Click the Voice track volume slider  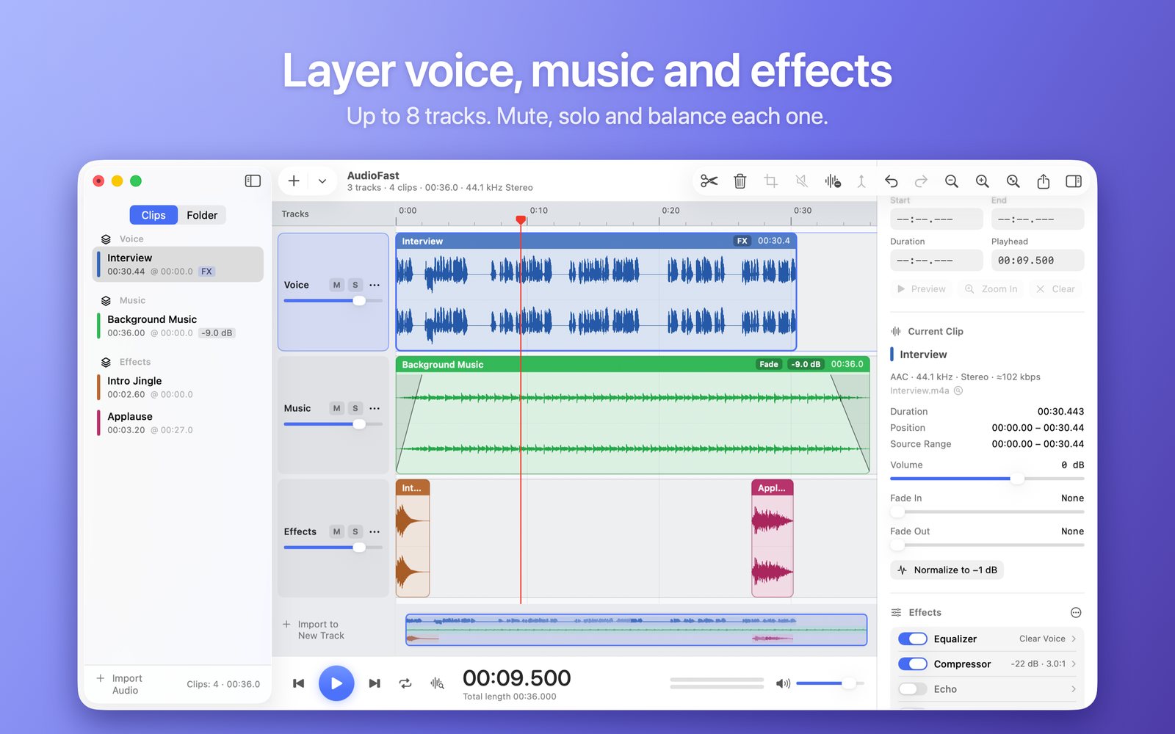[333, 301]
